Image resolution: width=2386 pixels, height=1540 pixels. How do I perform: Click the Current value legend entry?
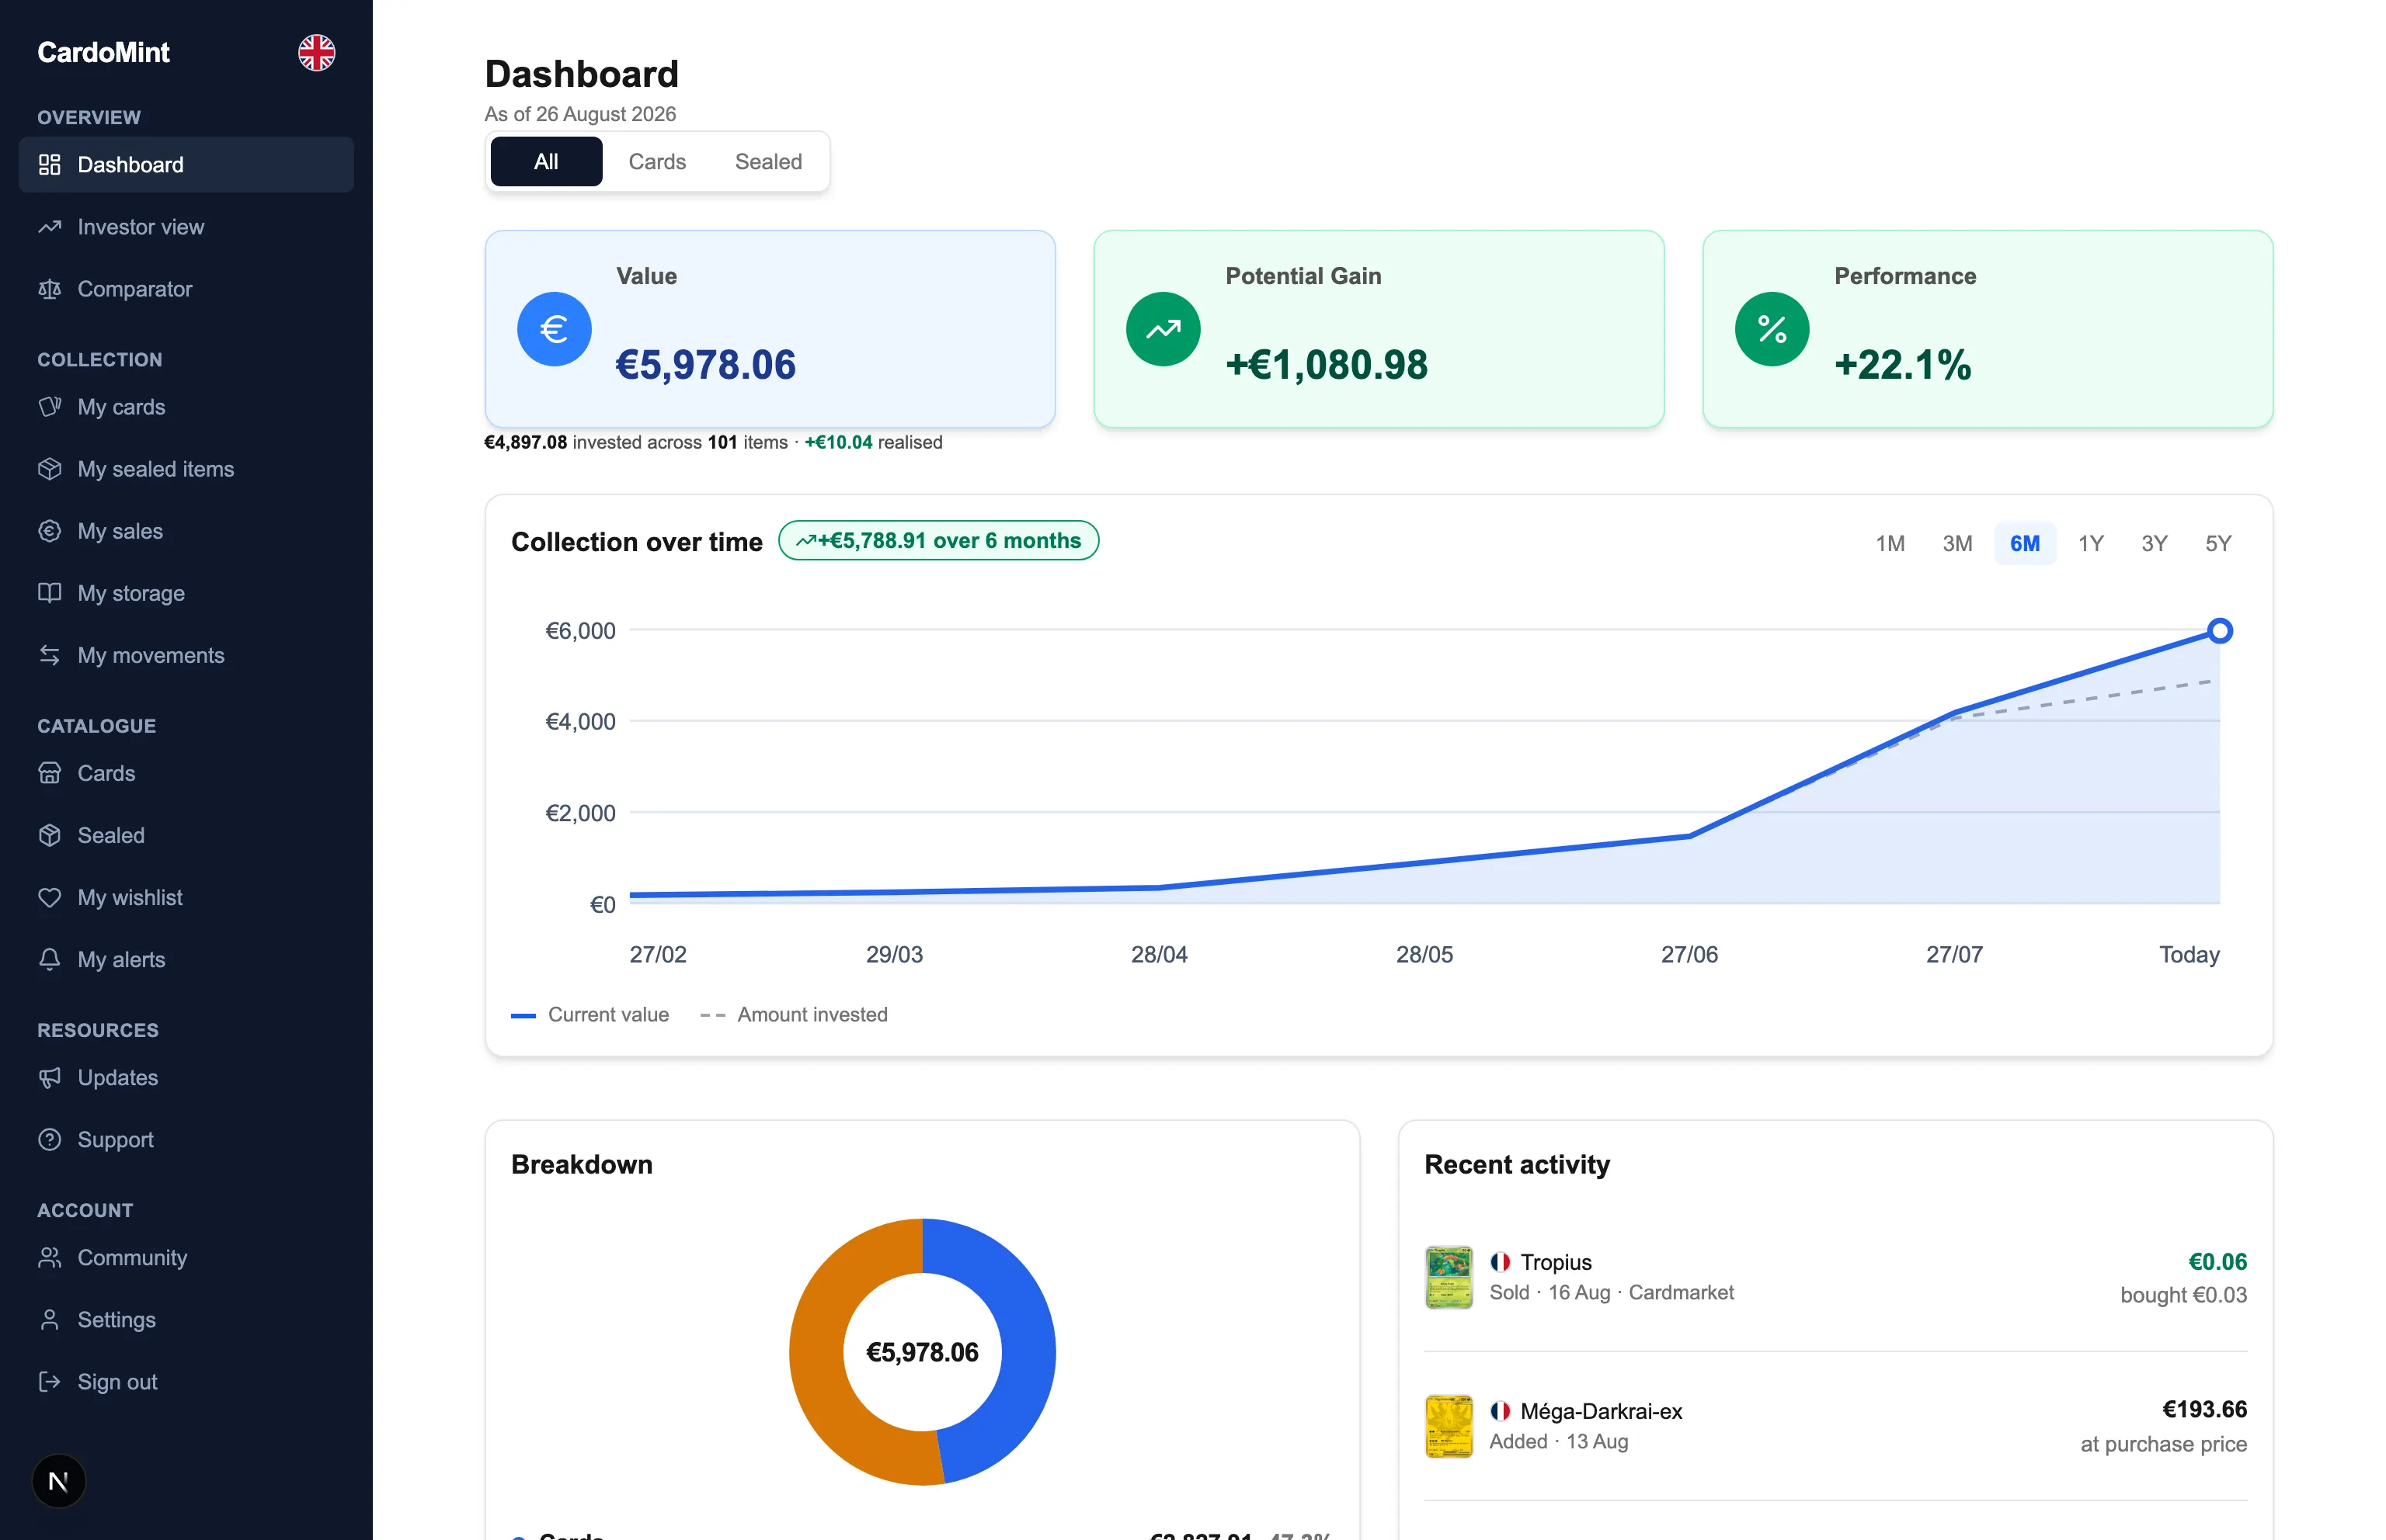pyautogui.click(x=590, y=1014)
